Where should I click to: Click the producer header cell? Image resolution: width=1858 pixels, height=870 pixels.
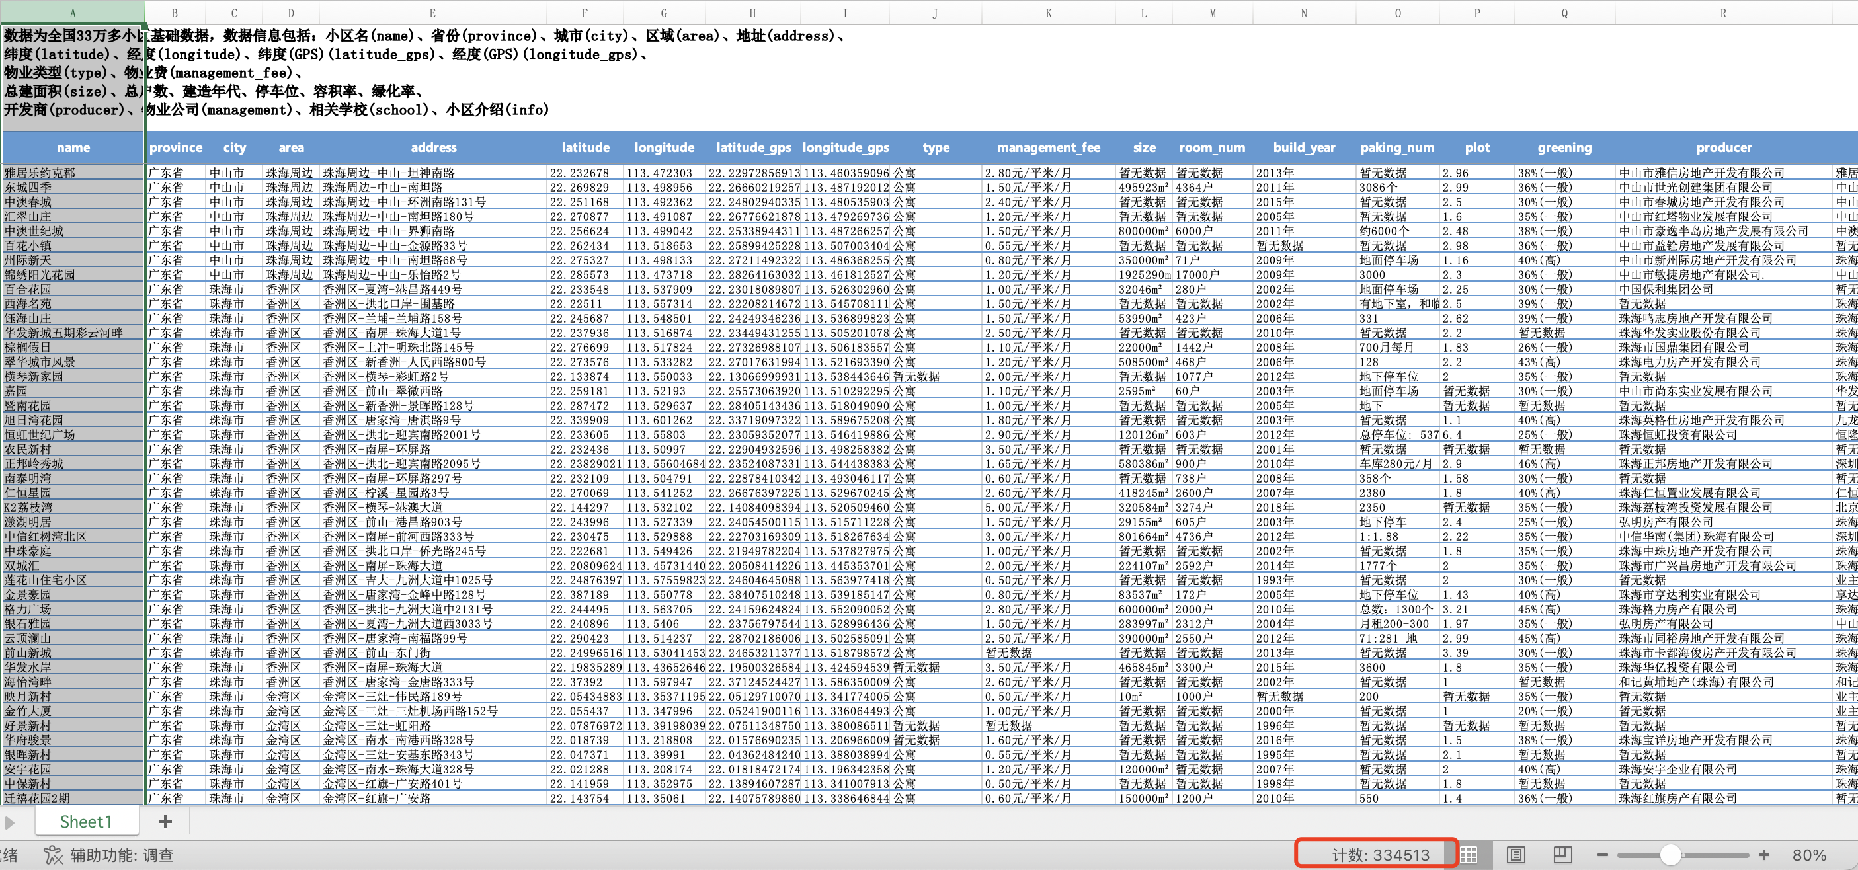click(1723, 147)
